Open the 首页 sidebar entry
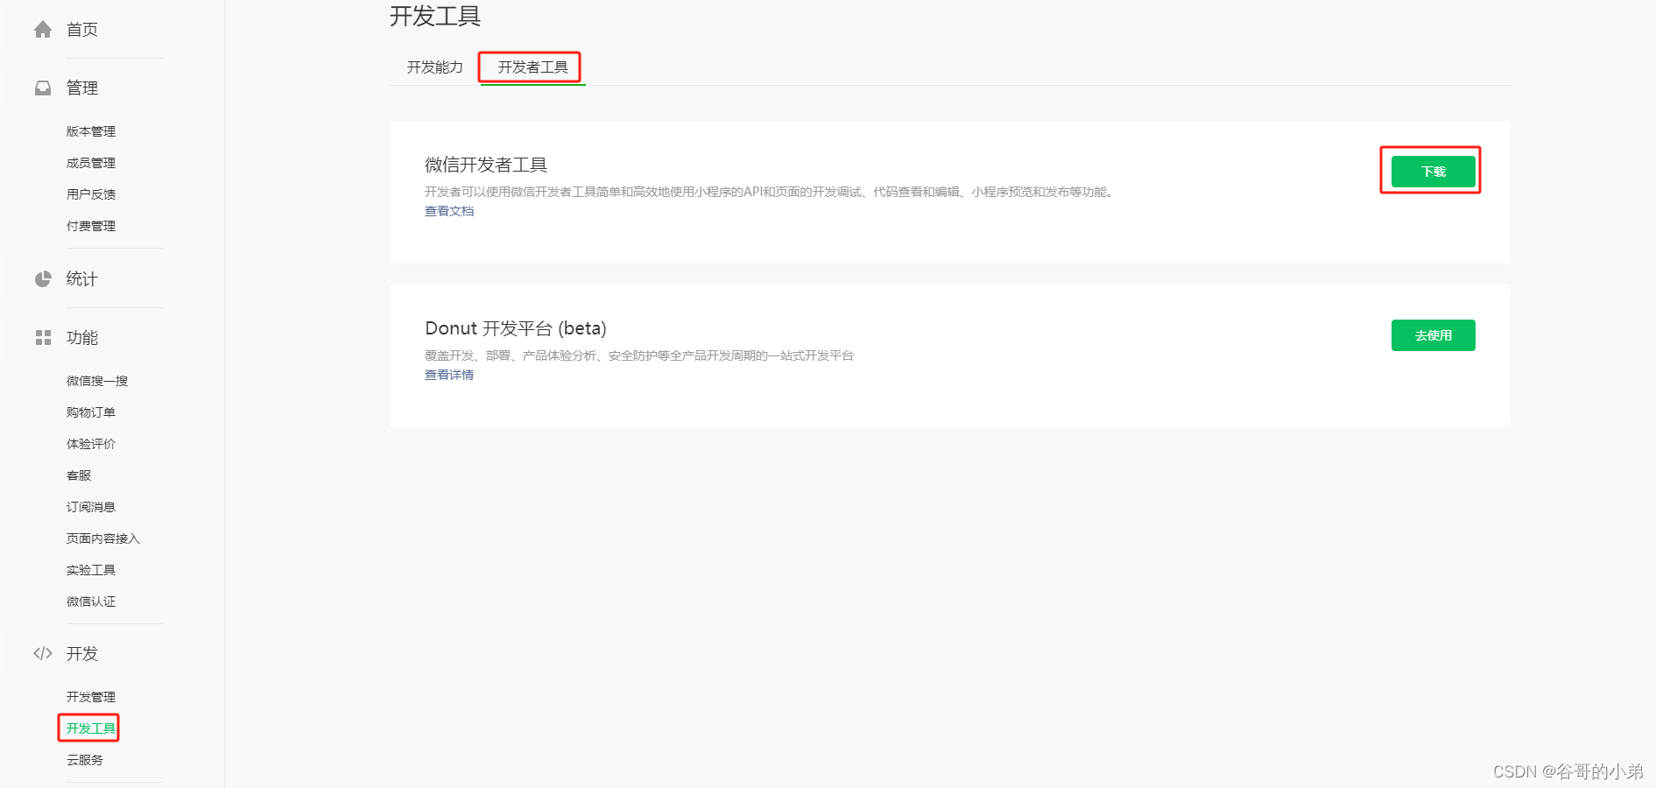The width and height of the screenshot is (1656, 788). tap(82, 30)
